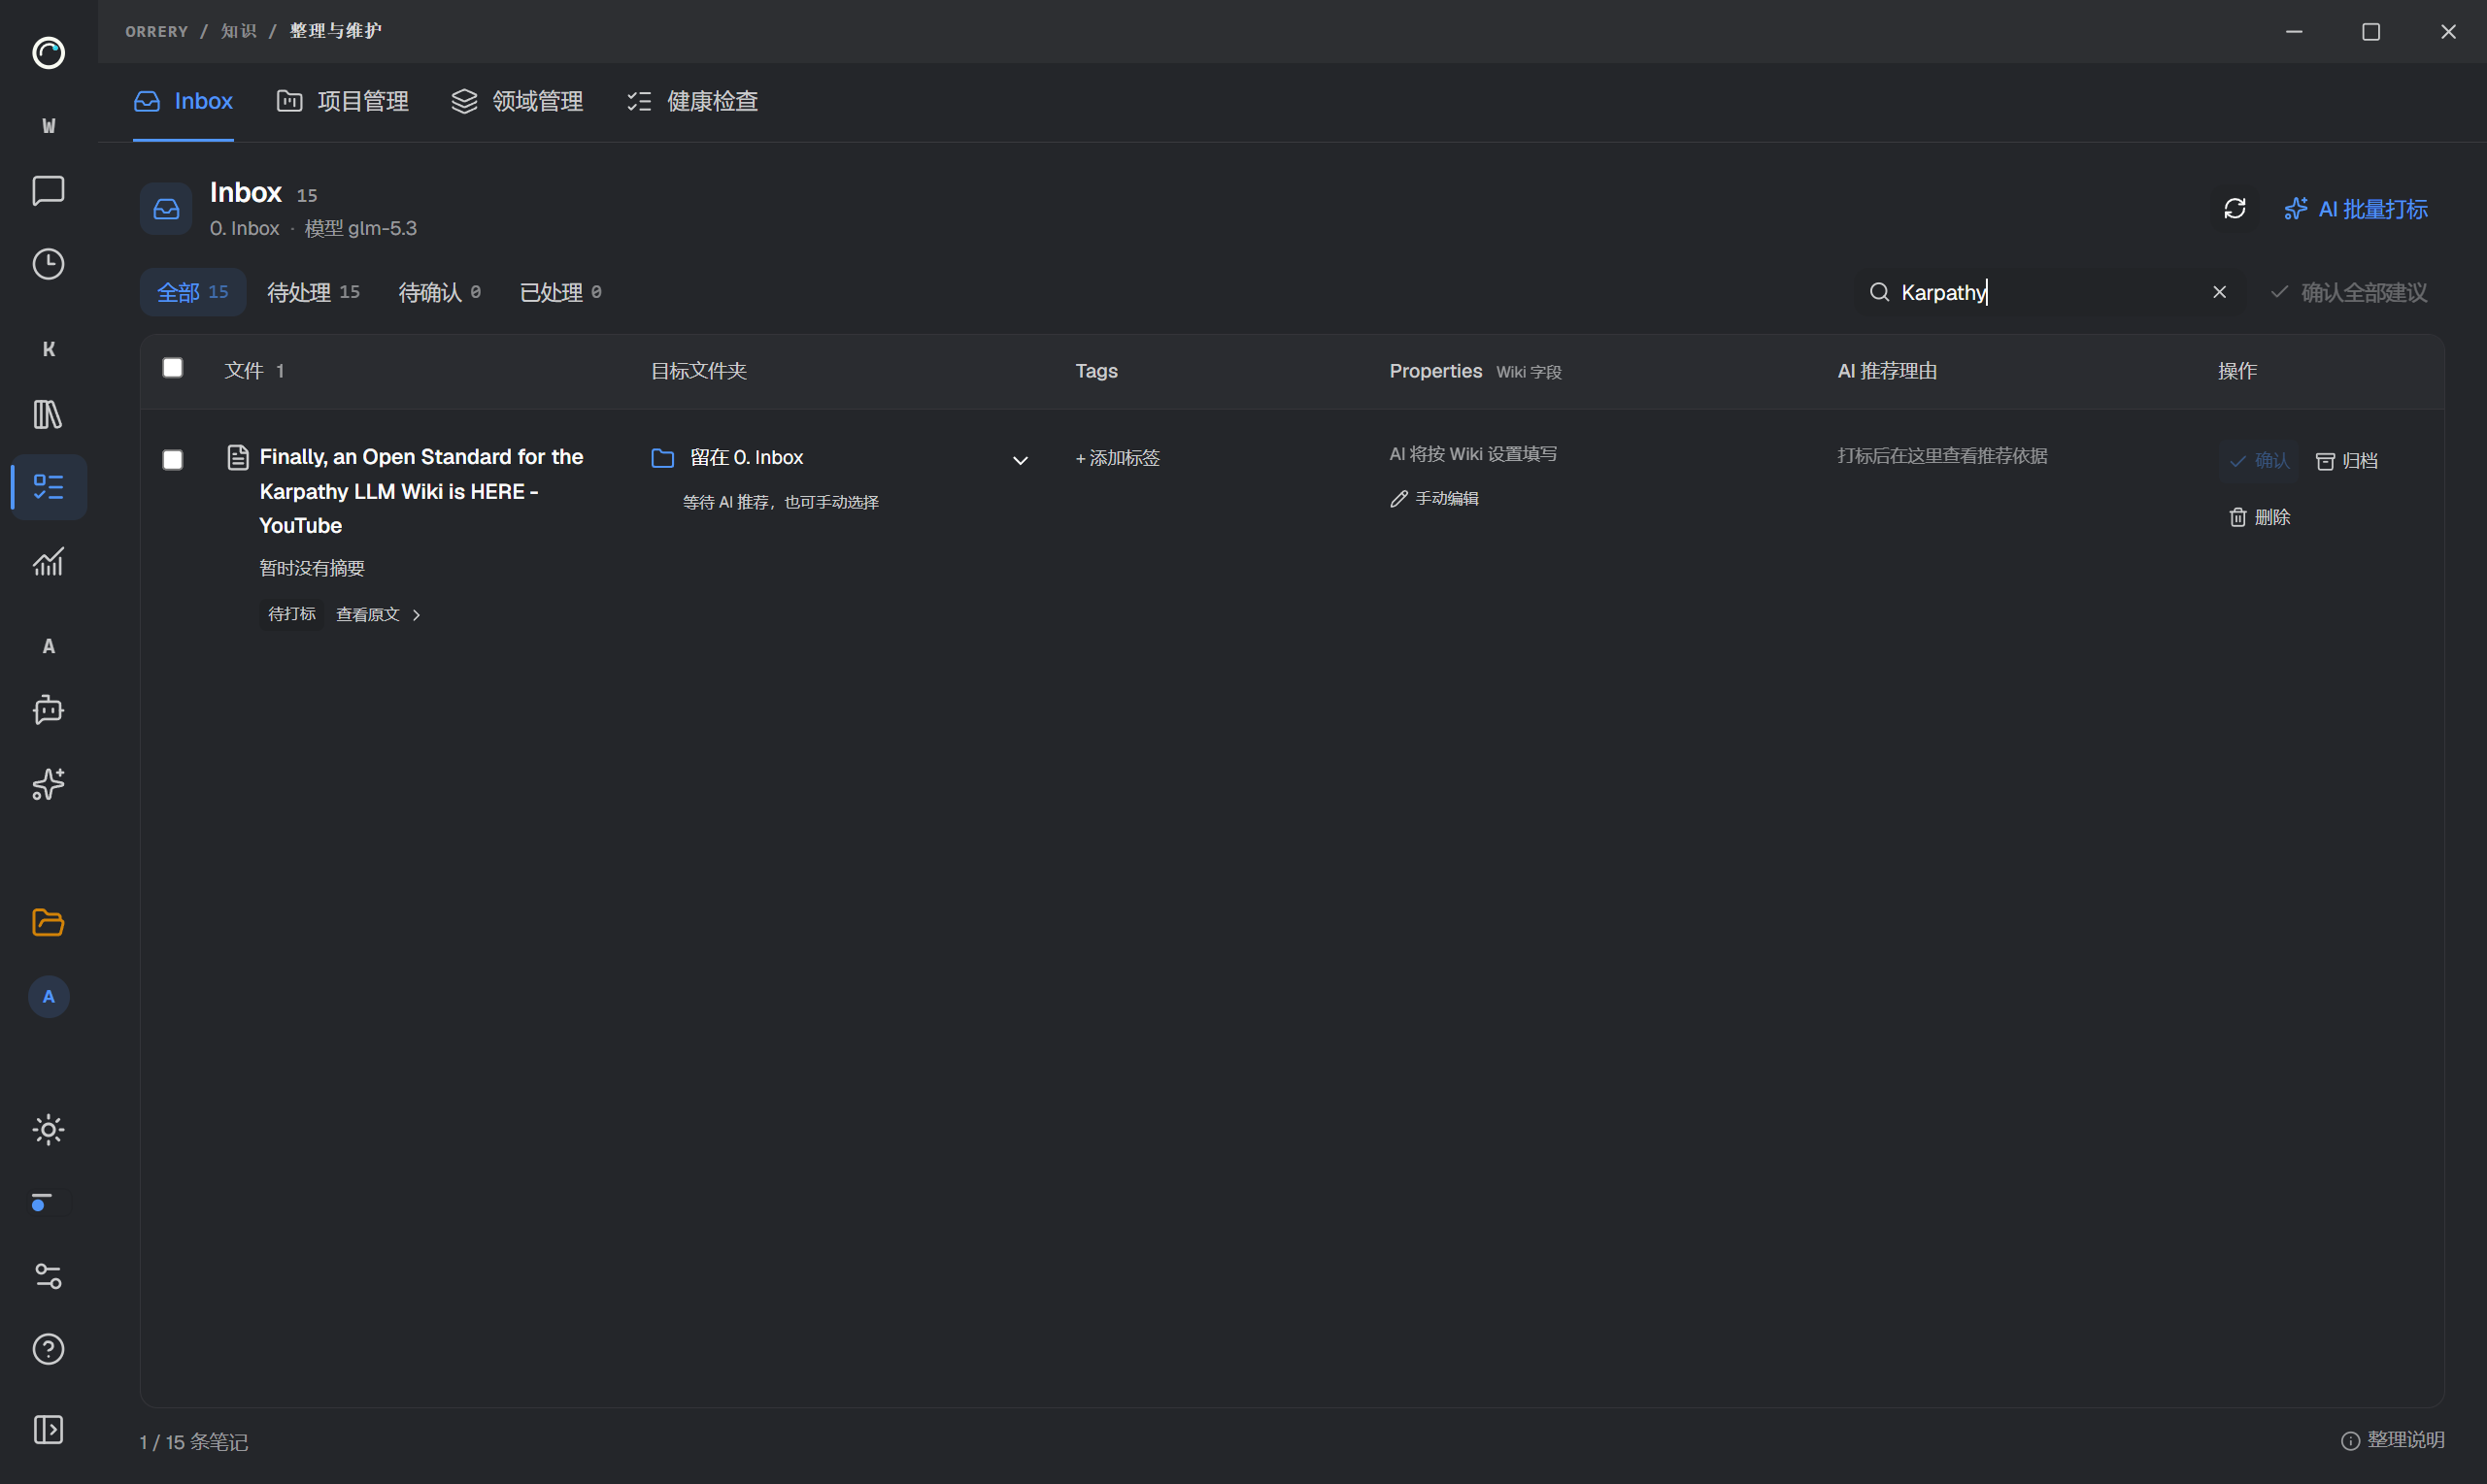
Task: Click the list icon in sidebar
Action: click(x=48, y=487)
